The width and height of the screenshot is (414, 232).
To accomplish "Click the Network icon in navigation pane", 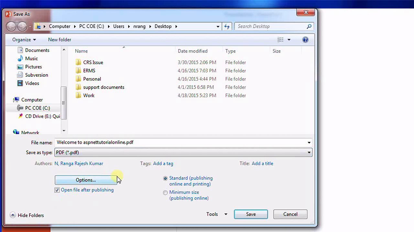I will pyautogui.click(x=16, y=132).
